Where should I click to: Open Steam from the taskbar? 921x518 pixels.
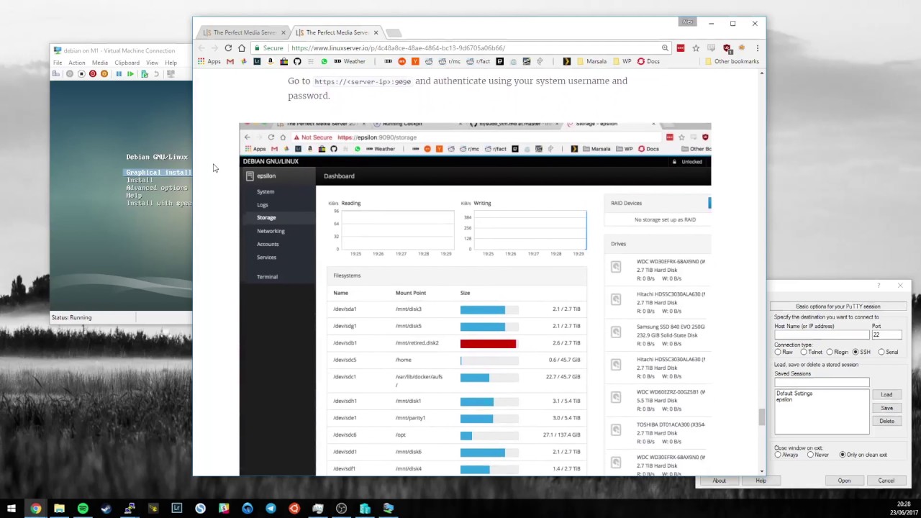click(106, 509)
